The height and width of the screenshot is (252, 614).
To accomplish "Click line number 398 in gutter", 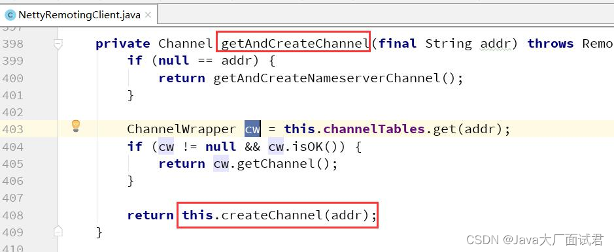I will coord(13,44).
